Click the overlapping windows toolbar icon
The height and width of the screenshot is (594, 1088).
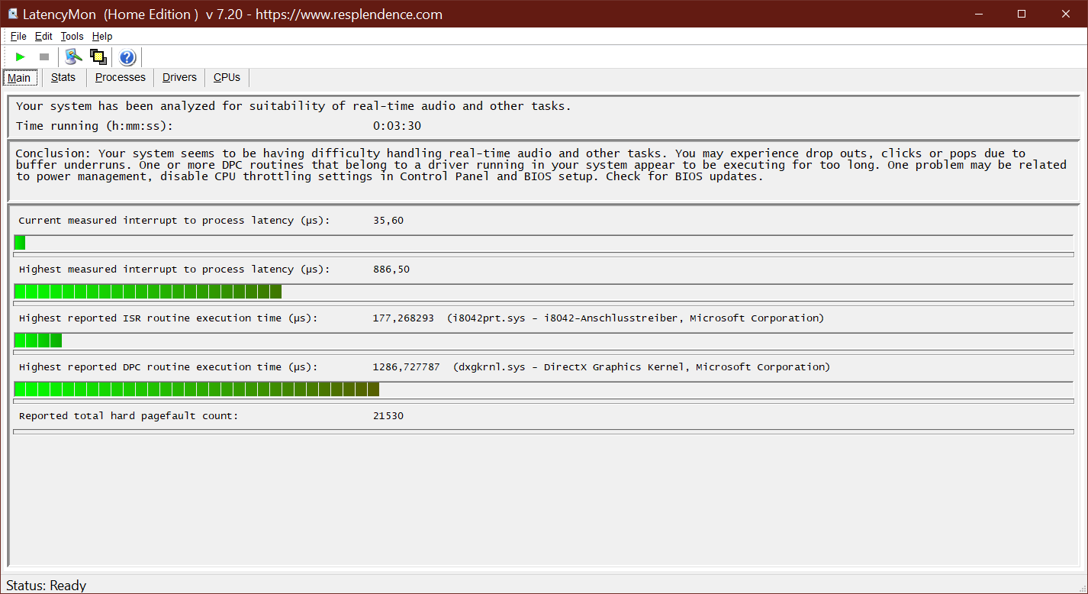[98, 56]
